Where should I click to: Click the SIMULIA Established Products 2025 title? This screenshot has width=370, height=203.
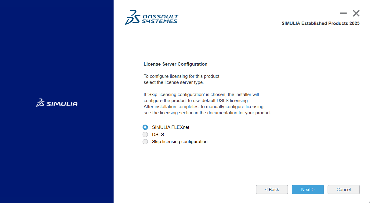(321, 23)
